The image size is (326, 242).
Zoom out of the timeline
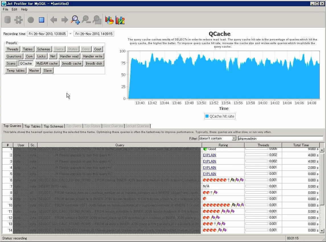(x=85, y=20)
